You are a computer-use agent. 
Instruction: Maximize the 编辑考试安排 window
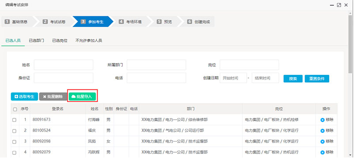(339, 5)
